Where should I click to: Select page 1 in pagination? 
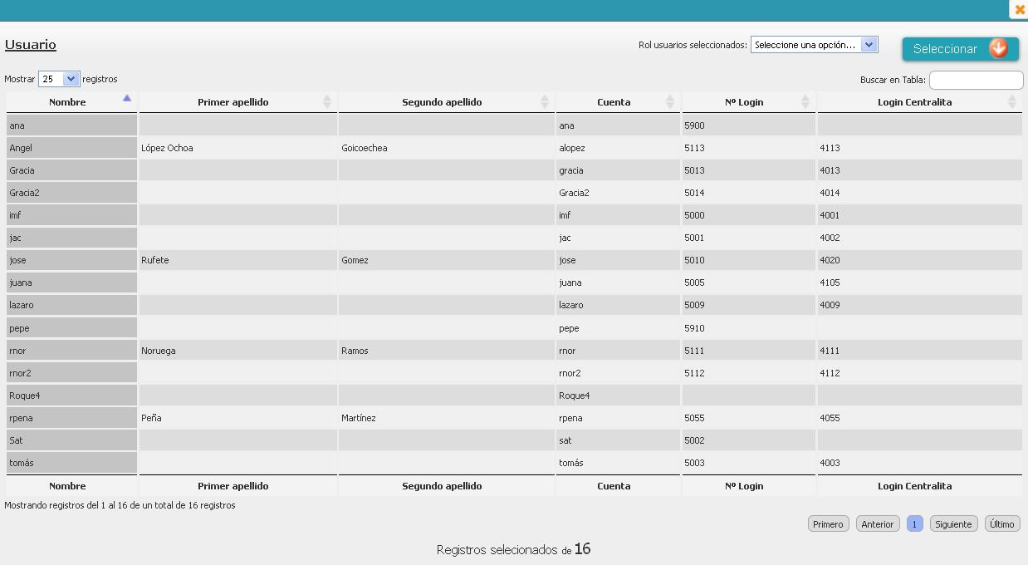pos(914,524)
